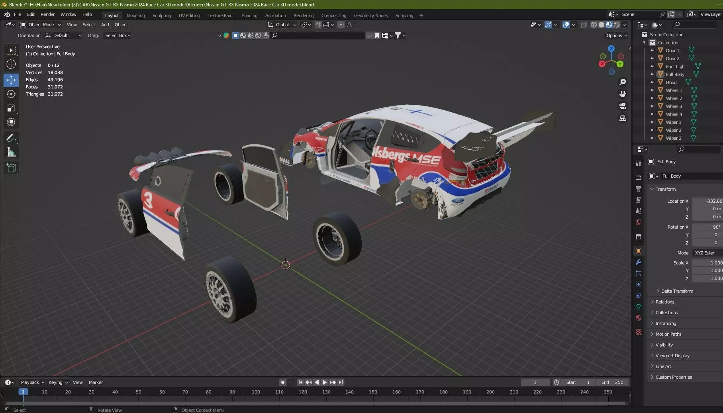Click the hand pan viewport gizmo

coord(622,94)
